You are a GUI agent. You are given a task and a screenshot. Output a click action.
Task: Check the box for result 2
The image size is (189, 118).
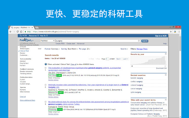[x=45, y=85]
